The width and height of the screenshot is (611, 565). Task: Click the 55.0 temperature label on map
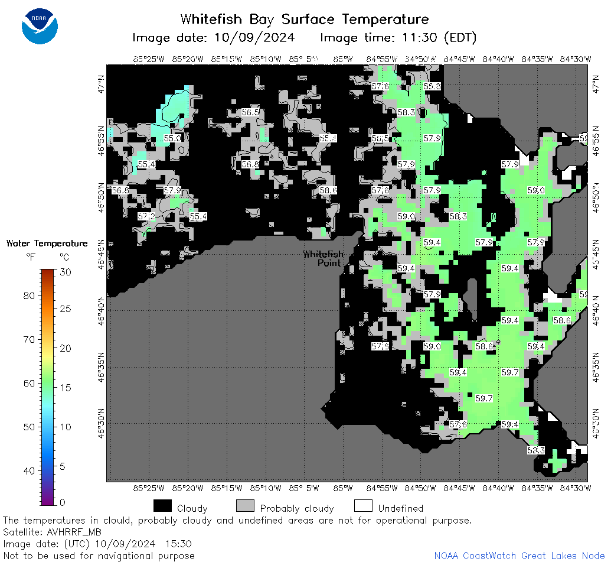[x=172, y=138]
